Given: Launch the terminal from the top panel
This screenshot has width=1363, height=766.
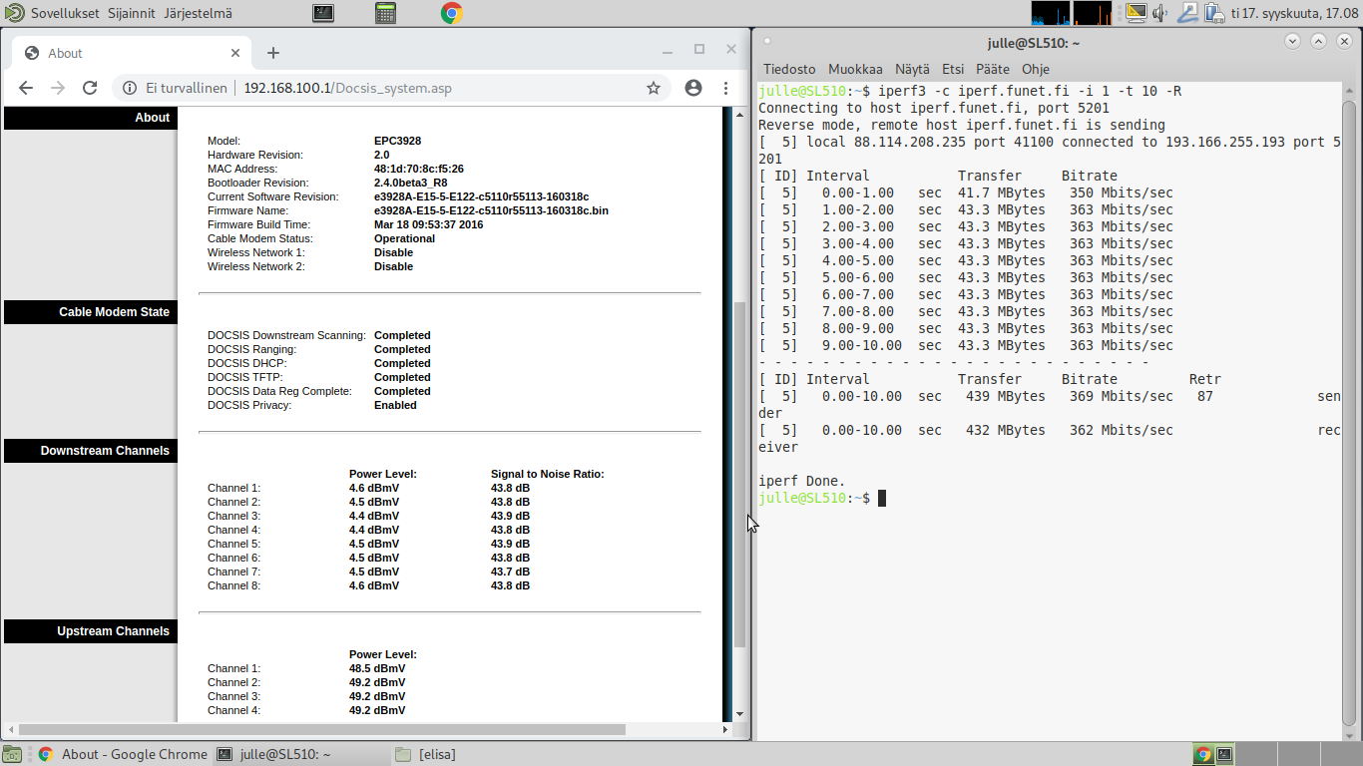Looking at the screenshot, I should coord(323,13).
